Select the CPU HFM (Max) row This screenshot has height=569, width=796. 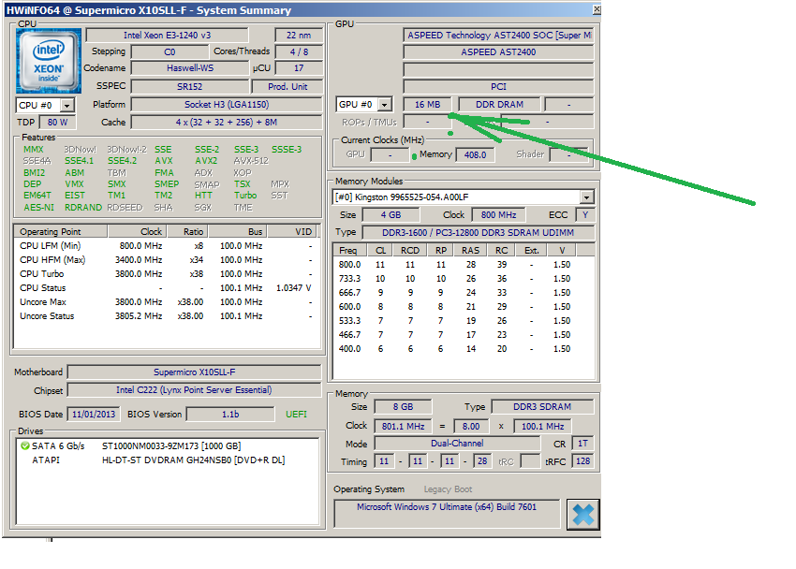166,260
